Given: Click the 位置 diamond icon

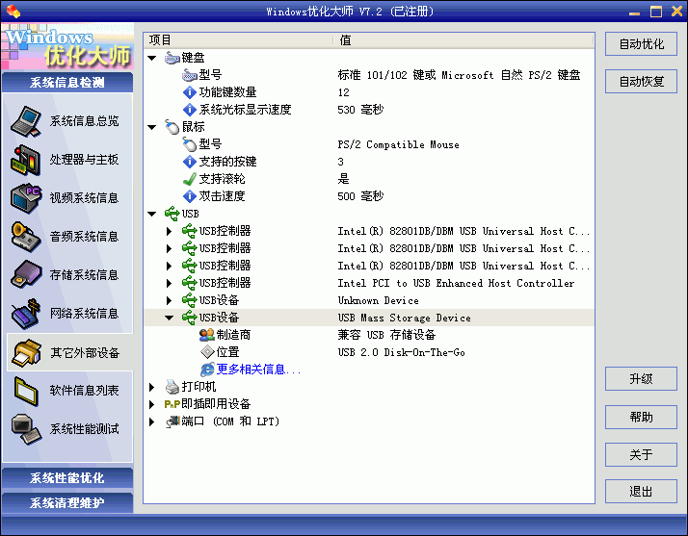Looking at the screenshot, I should (206, 352).
